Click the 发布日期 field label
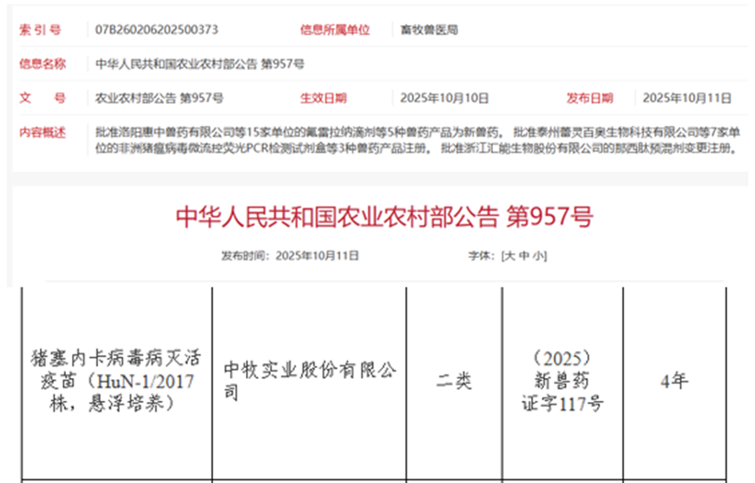Screen dimensions: 755x483 pos(589,98)
